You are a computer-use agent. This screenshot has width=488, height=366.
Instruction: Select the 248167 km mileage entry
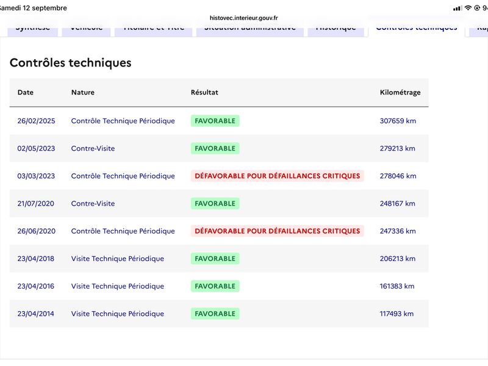pyautogui.click(x=398, y=204)
